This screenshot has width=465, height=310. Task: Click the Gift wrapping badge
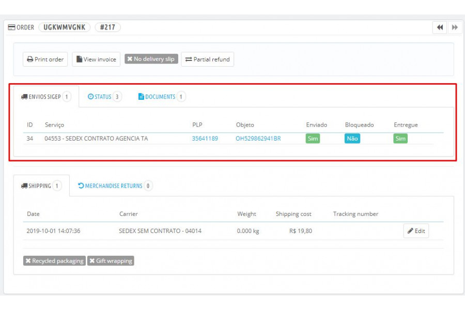click(x=111, y=261)
